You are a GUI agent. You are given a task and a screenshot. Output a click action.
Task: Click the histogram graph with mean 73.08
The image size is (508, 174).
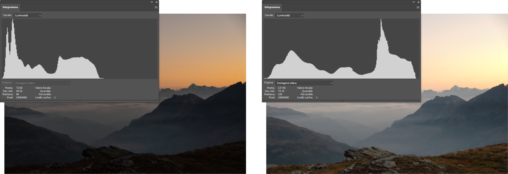(x=80, y=49)
